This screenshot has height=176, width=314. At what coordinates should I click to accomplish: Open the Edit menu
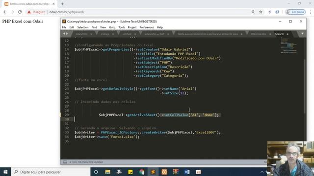point(72,27)
